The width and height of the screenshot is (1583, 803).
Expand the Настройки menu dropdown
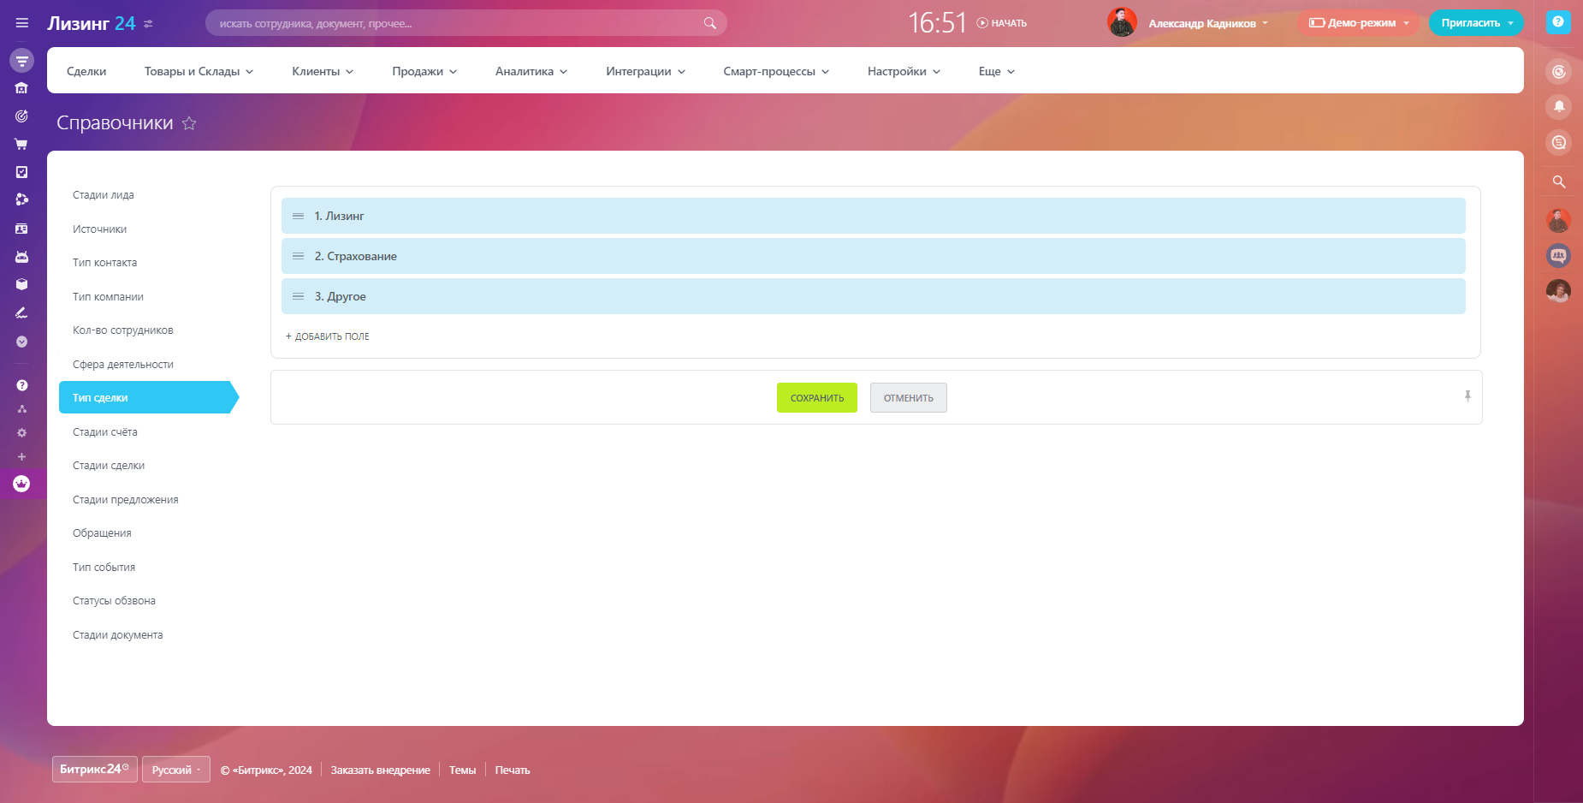point(904,71)
